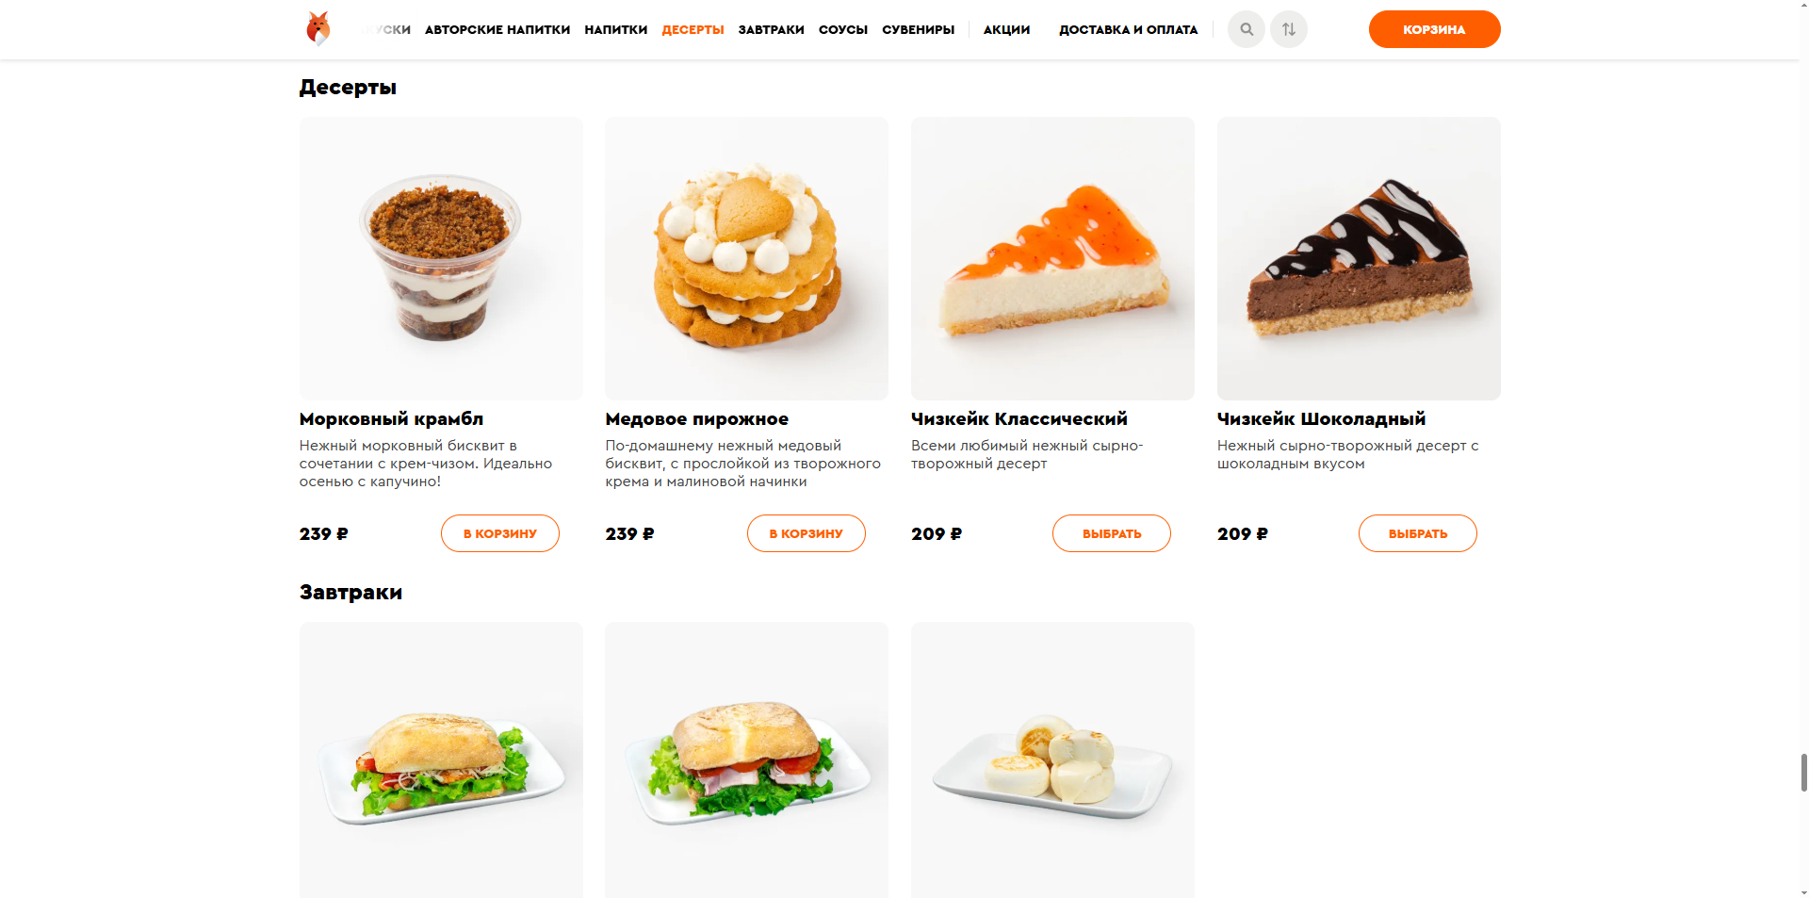1809x898 pixels.
Task: Click the page vertical scrollbar thumb
Action: pyautogui.click(x=1803, y=773)
